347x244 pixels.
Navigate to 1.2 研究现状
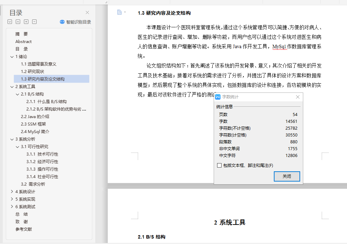(32, 72)
